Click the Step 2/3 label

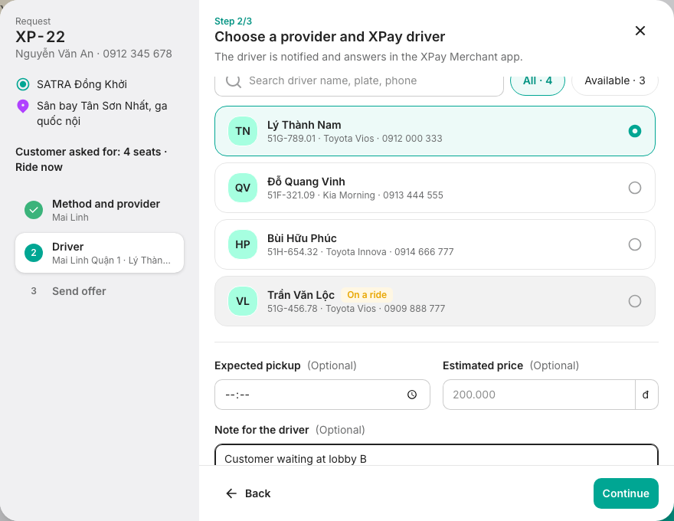pos(233,21)
